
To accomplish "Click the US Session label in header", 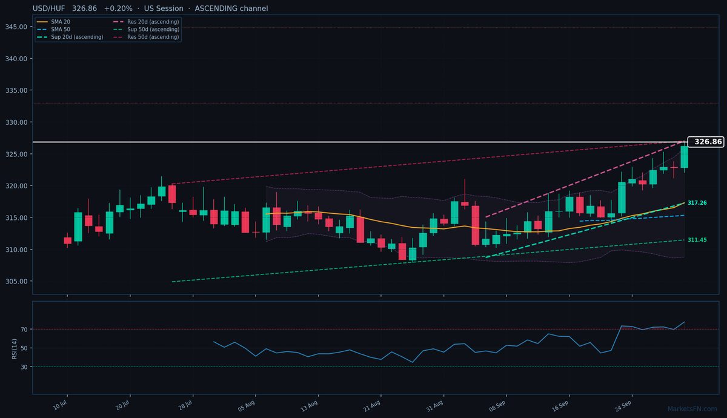I will click(x=164, y=8).
